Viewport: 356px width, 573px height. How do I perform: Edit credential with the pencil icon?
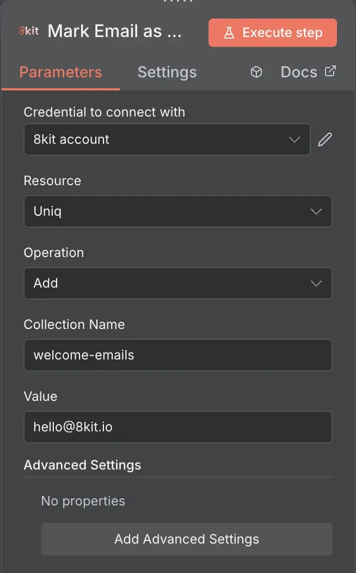(x=324, y=139)
